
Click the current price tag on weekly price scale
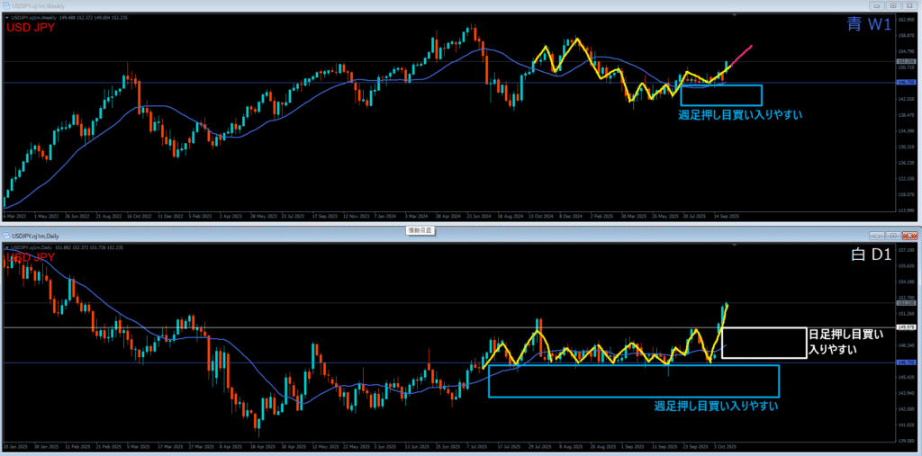905,62
